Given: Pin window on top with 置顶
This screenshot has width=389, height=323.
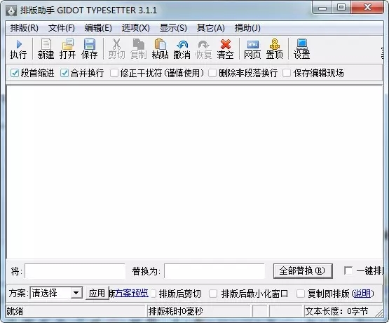Looking at the screenshot, I should pos(274,49).
